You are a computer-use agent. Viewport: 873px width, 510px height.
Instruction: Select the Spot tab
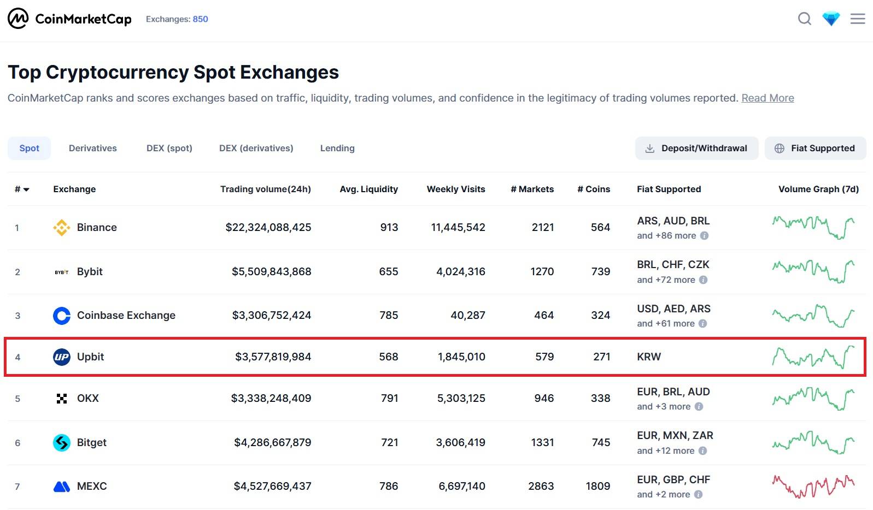click(x=30, y=149)
